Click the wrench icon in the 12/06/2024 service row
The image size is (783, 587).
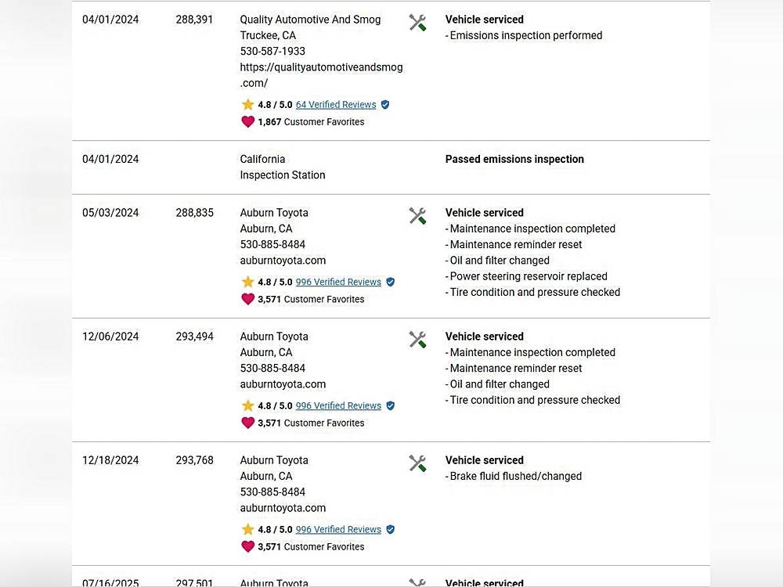click(417, 340)
